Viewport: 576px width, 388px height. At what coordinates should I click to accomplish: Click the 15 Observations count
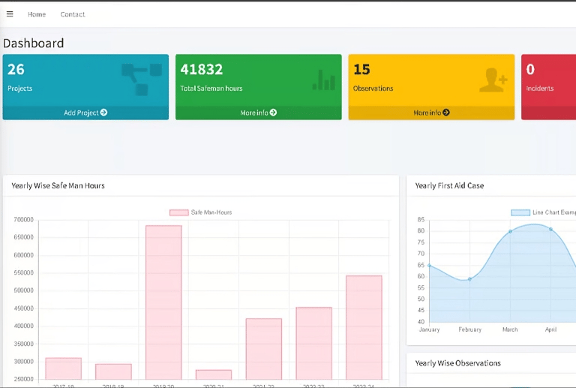(361, 70)
